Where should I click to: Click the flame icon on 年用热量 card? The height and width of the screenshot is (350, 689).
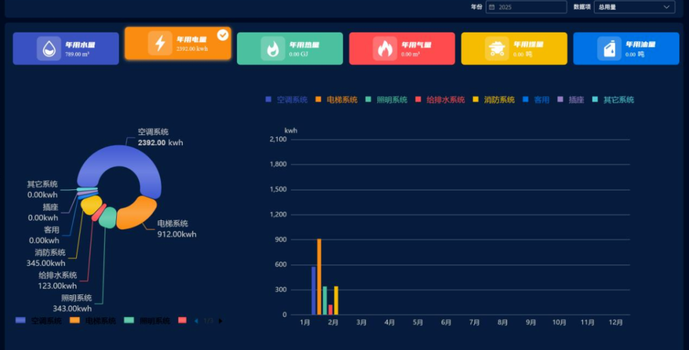272,49
